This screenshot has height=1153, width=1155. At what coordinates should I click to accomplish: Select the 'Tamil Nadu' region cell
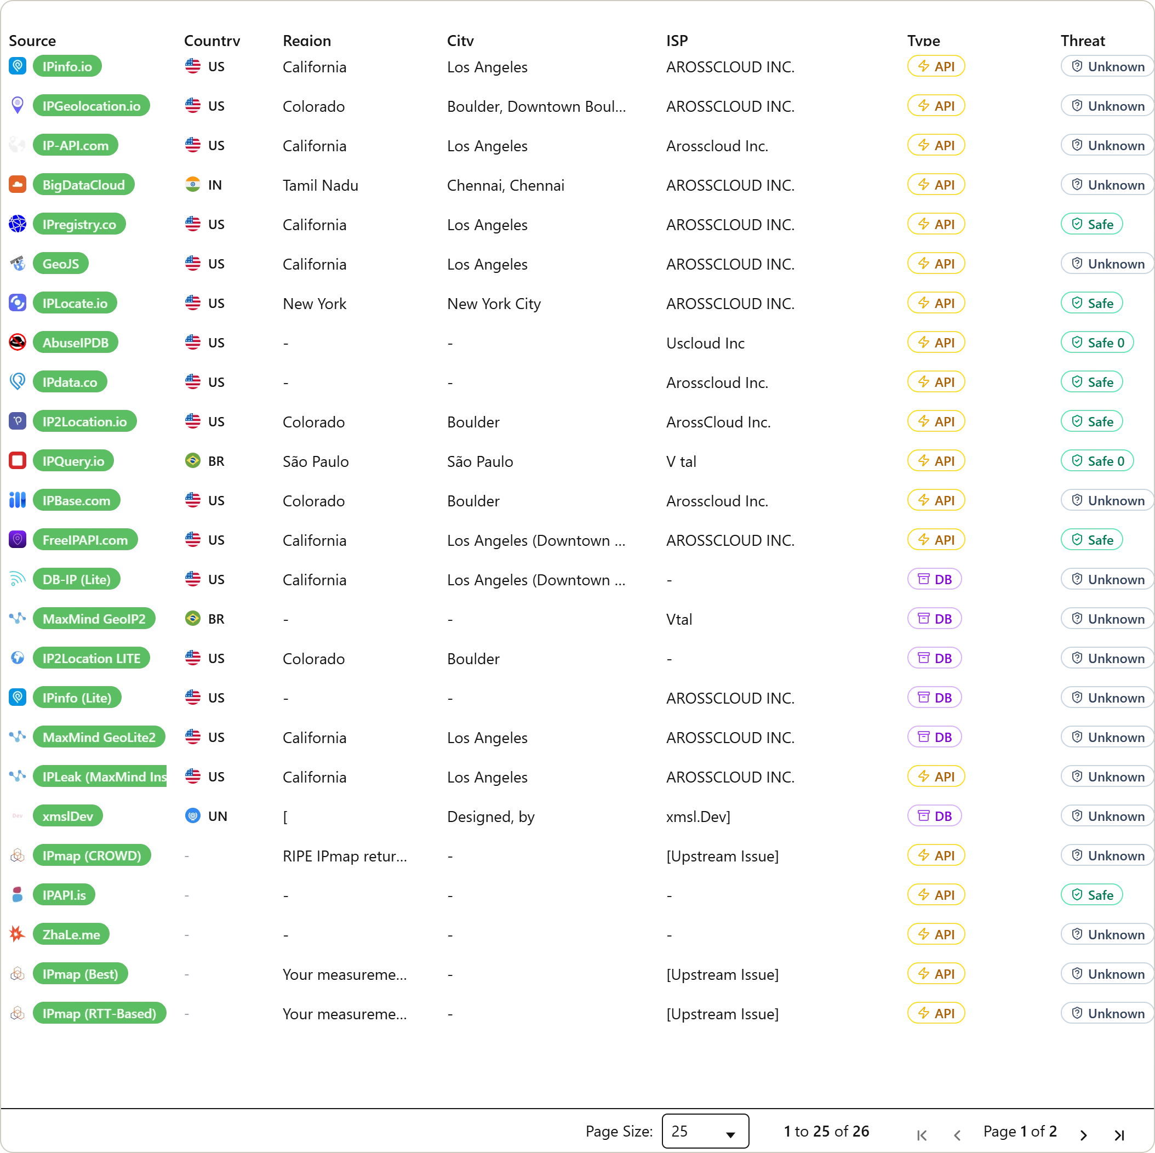click(x=321, y=185)
